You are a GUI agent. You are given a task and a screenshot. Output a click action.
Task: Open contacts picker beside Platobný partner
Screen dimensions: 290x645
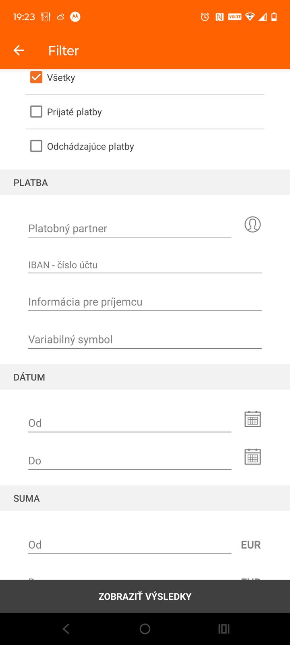(253, 224)
